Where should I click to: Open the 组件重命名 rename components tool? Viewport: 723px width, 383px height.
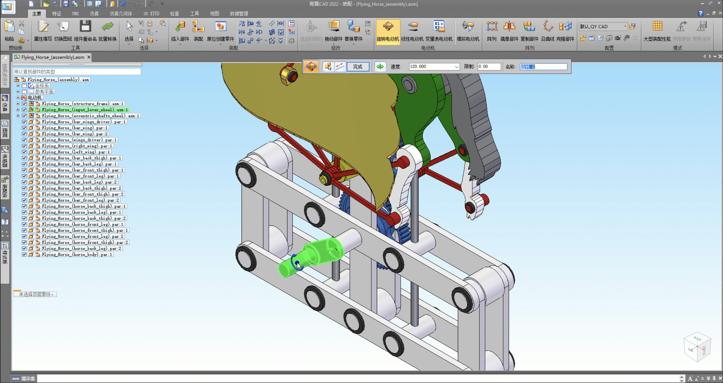pos(85,31)
